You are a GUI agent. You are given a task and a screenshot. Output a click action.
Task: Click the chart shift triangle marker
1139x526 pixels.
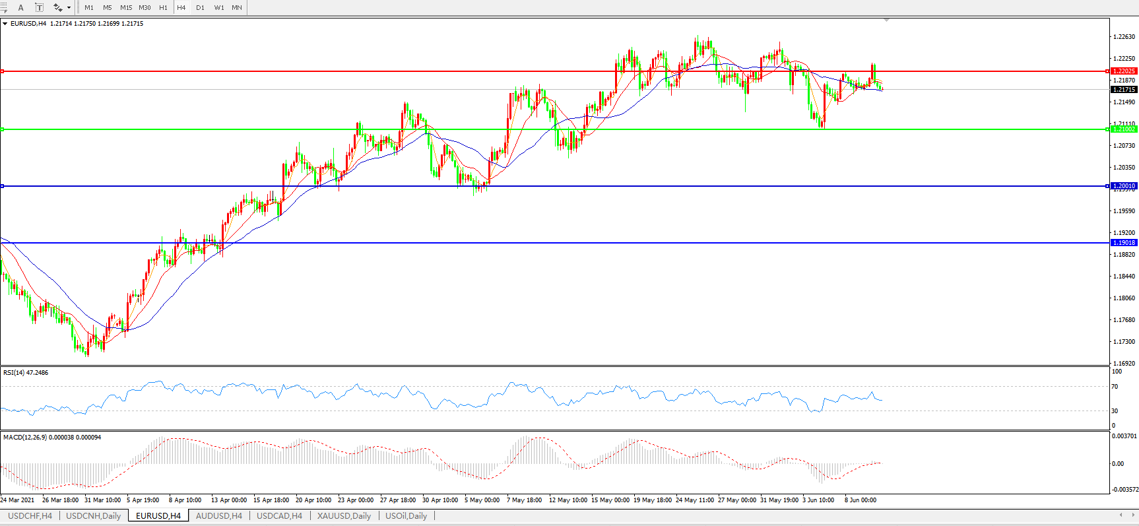click(886, 20)
